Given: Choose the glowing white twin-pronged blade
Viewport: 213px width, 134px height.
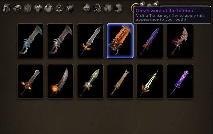Looking at the screenshot, I should tap(150, 81).
